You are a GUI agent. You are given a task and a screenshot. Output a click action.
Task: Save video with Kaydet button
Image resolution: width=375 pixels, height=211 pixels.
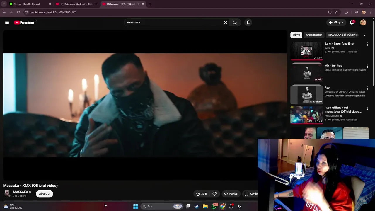pyautogui.click(x=251, y=194)
